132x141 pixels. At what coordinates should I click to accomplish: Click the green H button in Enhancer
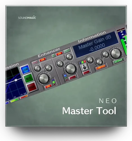tap(54, 56)
